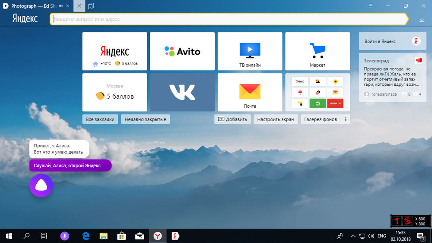Open the translate mini icon in folder tile
The height and width of the screenshot is (243, 432).
(x=318, y=92)
